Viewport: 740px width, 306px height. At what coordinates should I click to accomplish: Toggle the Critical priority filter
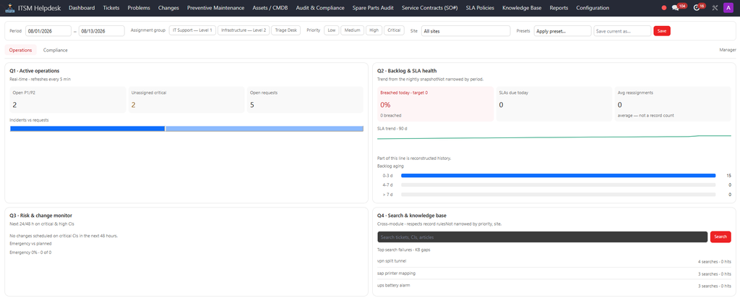(x=394, y=30)
